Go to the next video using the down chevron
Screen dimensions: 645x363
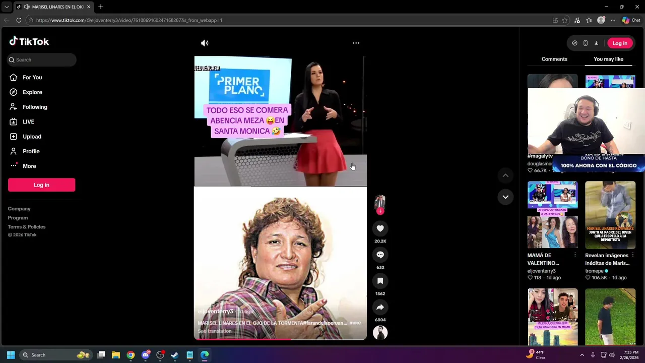click(x=505, y=197)
